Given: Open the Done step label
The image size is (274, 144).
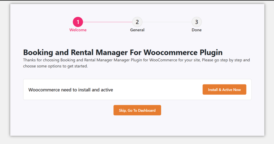Looking at the screenshot, I should tap(197, 30).
